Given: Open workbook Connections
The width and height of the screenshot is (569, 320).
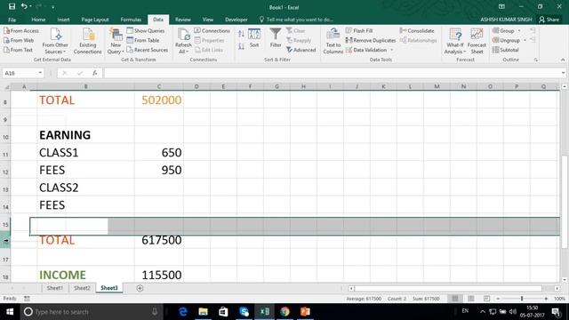Looking at the screenshot, I should pyautogui.click(x=212, y=31).
